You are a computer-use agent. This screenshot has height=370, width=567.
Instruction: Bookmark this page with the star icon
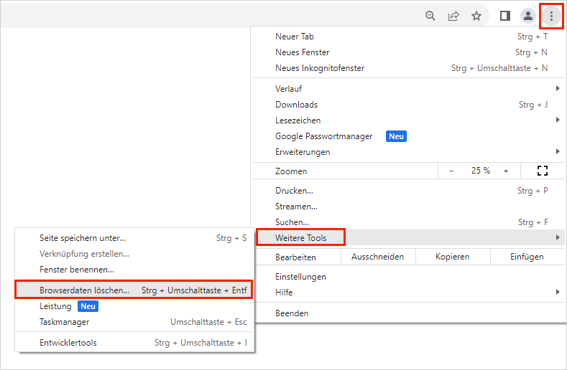pos(476,16)
